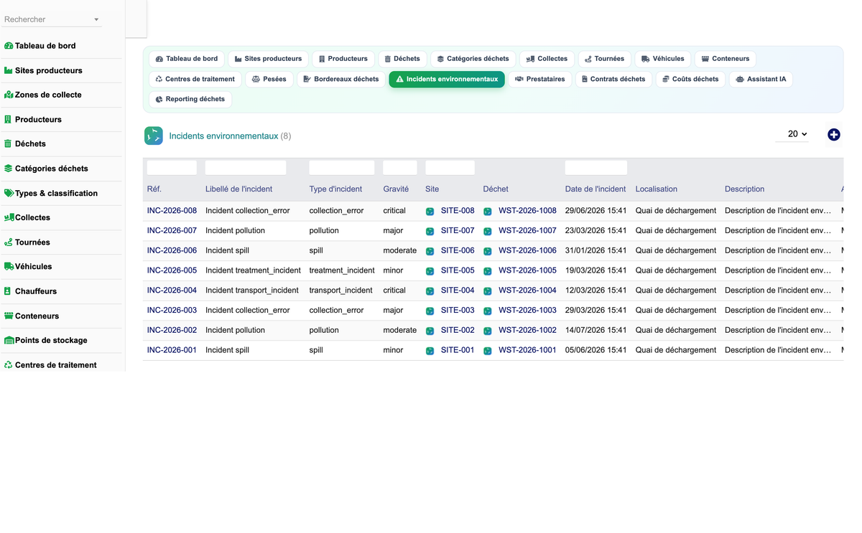
Task: Click the Points de stockage sidebar warehouse icon
Action: [x=9, y=340]
